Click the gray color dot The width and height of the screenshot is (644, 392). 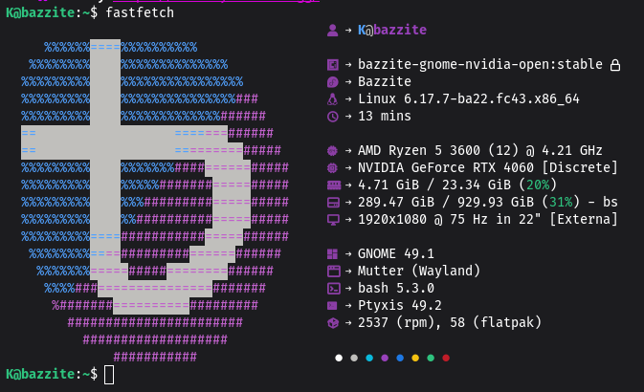click(354, 358)
